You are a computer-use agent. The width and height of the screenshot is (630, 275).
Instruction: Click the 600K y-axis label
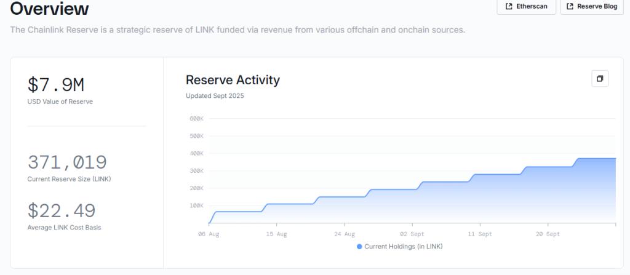pyautogui.click(x=196, y=119)
